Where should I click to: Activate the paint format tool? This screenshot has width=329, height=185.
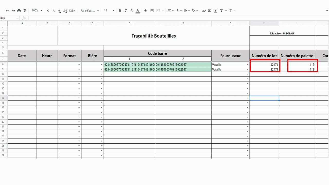click(25, 11)
